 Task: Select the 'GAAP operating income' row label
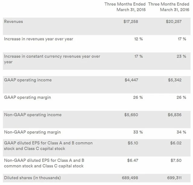[x=28, y=80]
